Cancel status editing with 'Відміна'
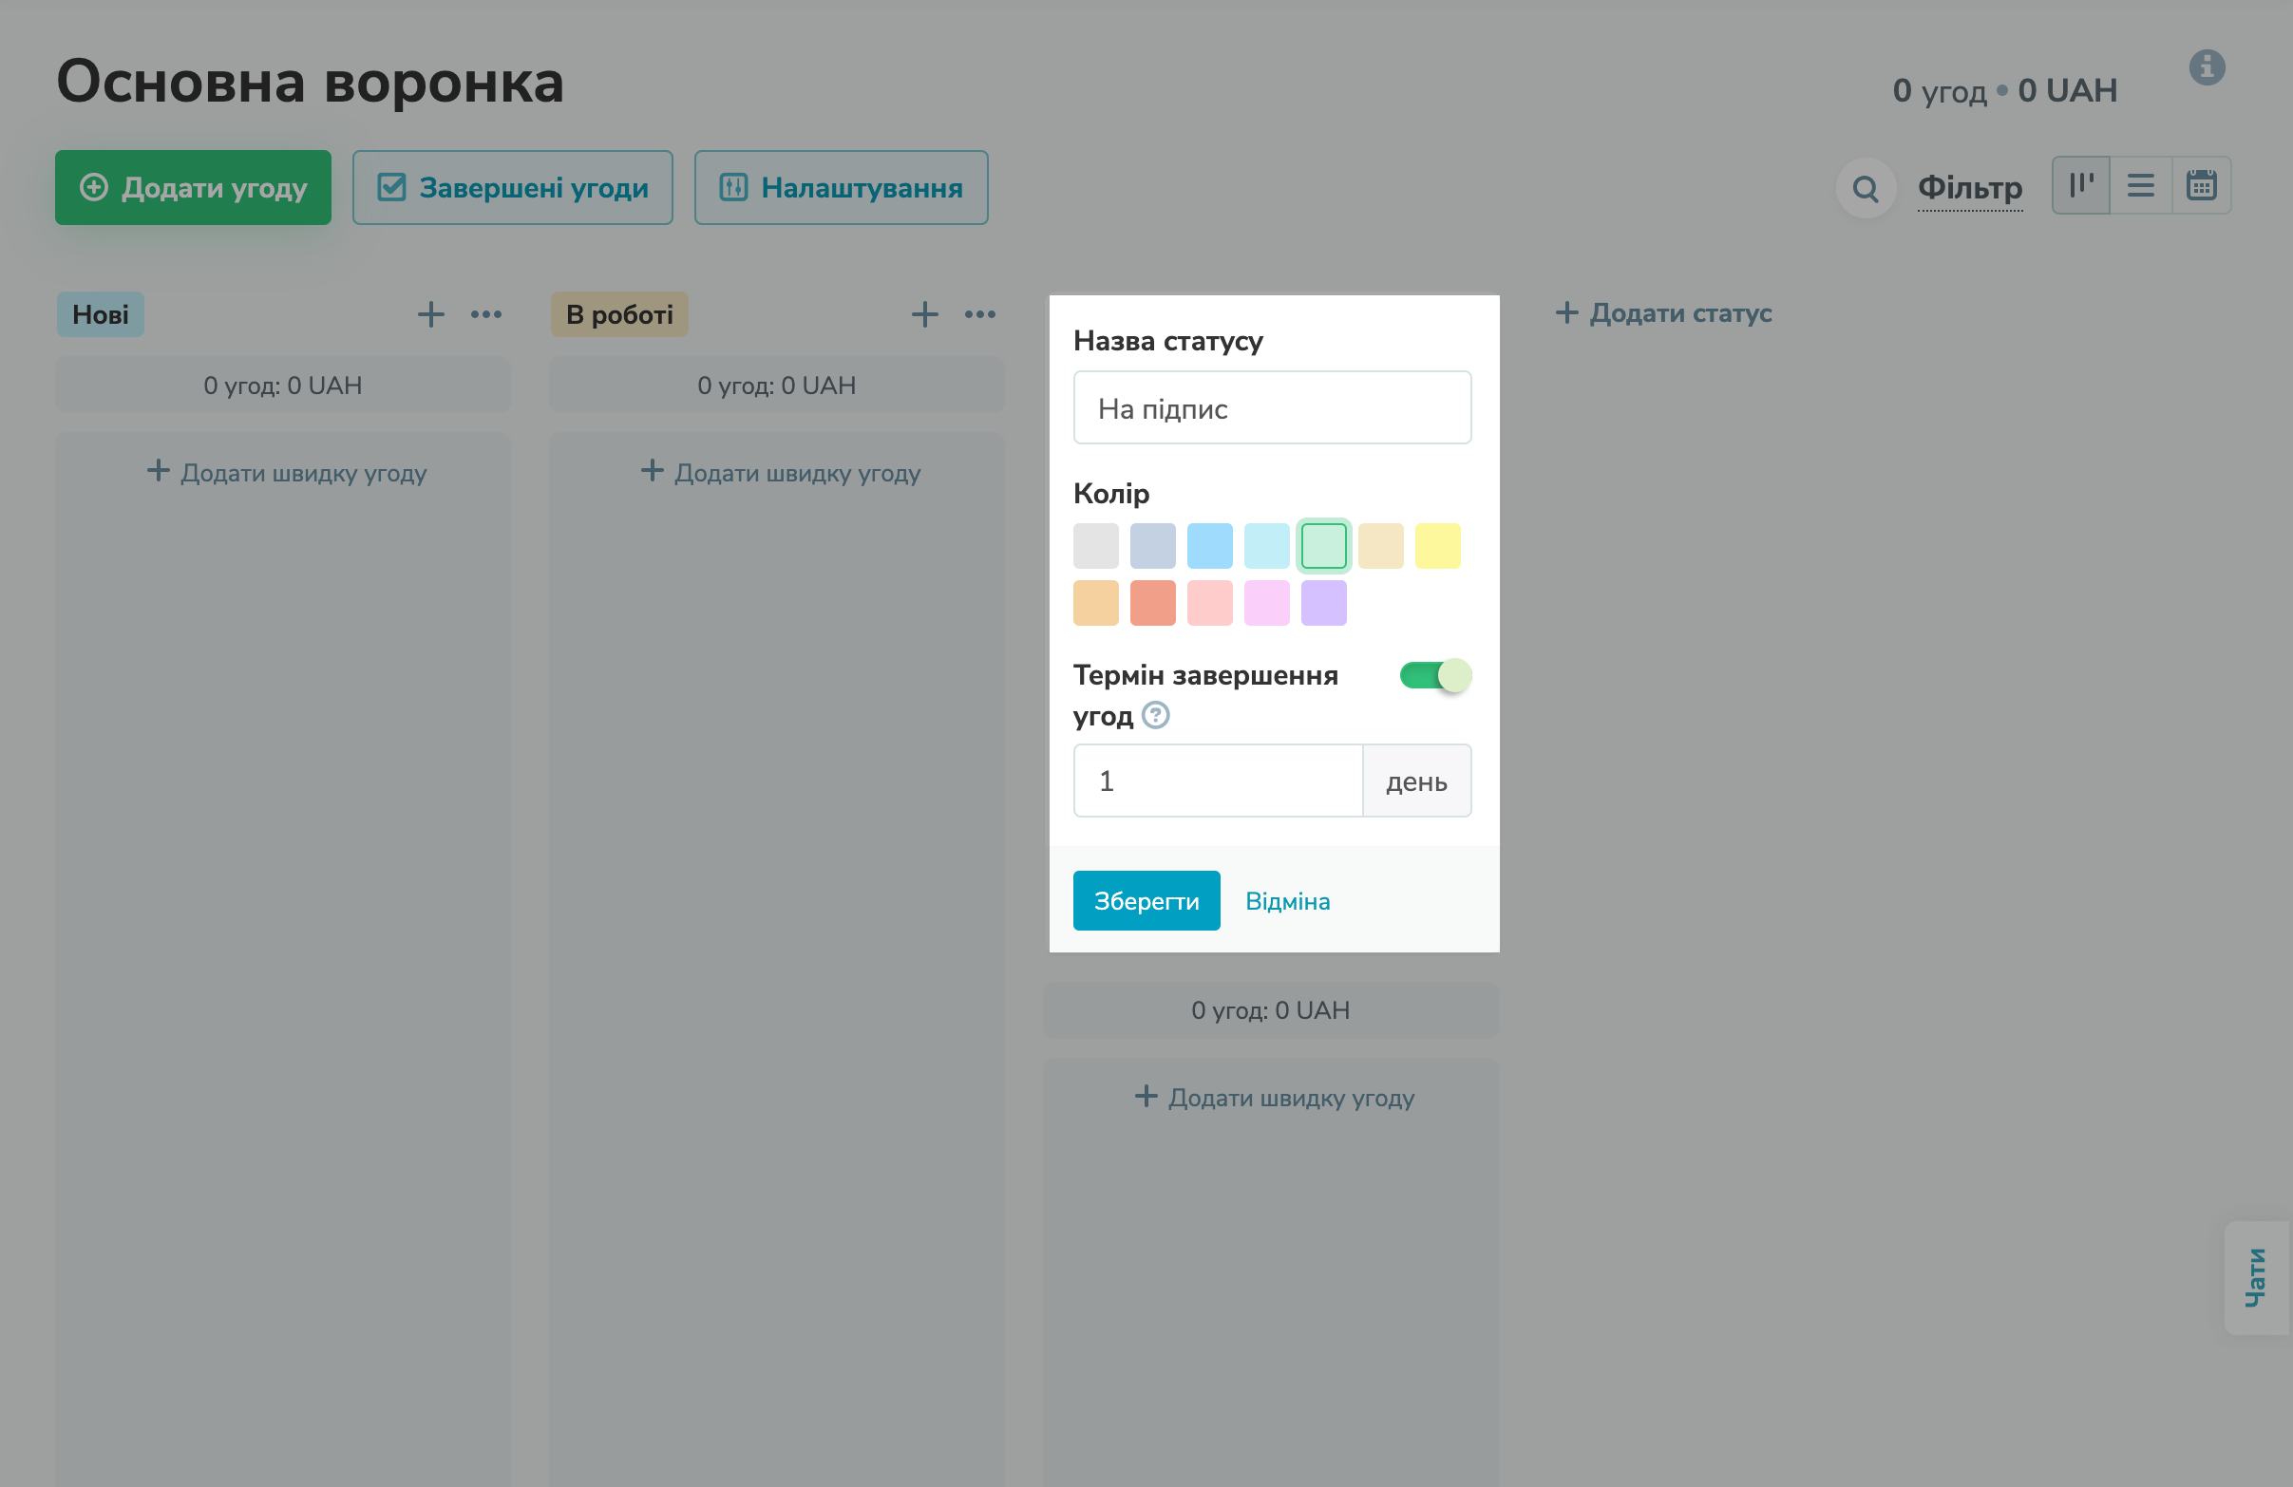This screenshot has width=2293, height=1487. point(1288,900)
